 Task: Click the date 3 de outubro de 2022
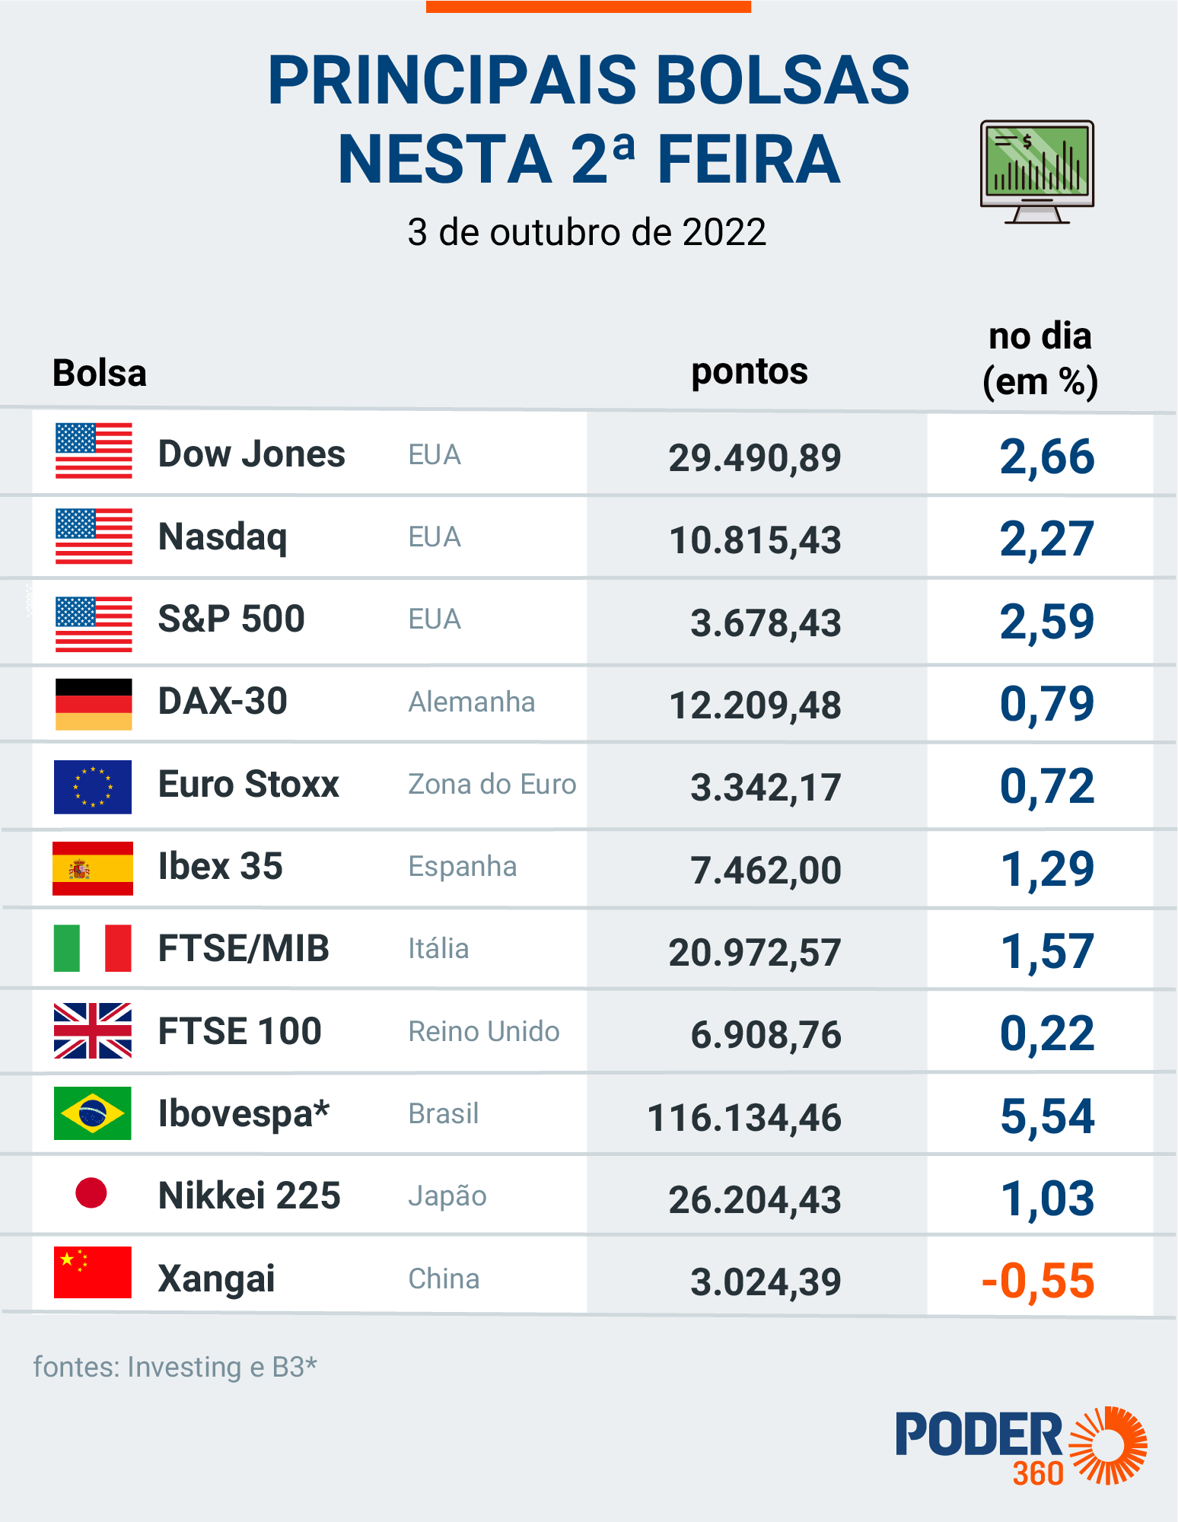[x=587, y=232]
